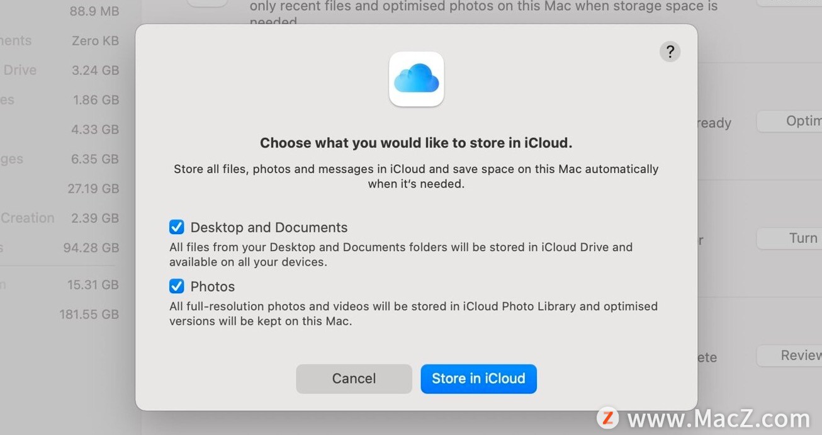Dismiss the dialog with Cancel
The height and width of the screenshot is (435, 822).
click(x=354, y=378)
